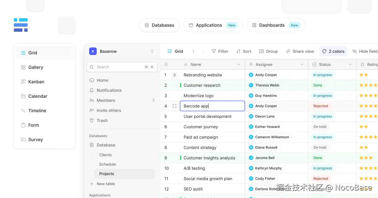
Task: Open the grid view options three-dot menu
Action: click(193, 52)
